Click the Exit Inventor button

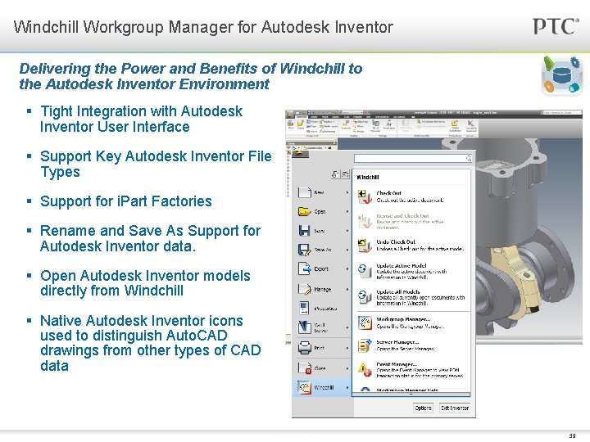tap(455, 408)
